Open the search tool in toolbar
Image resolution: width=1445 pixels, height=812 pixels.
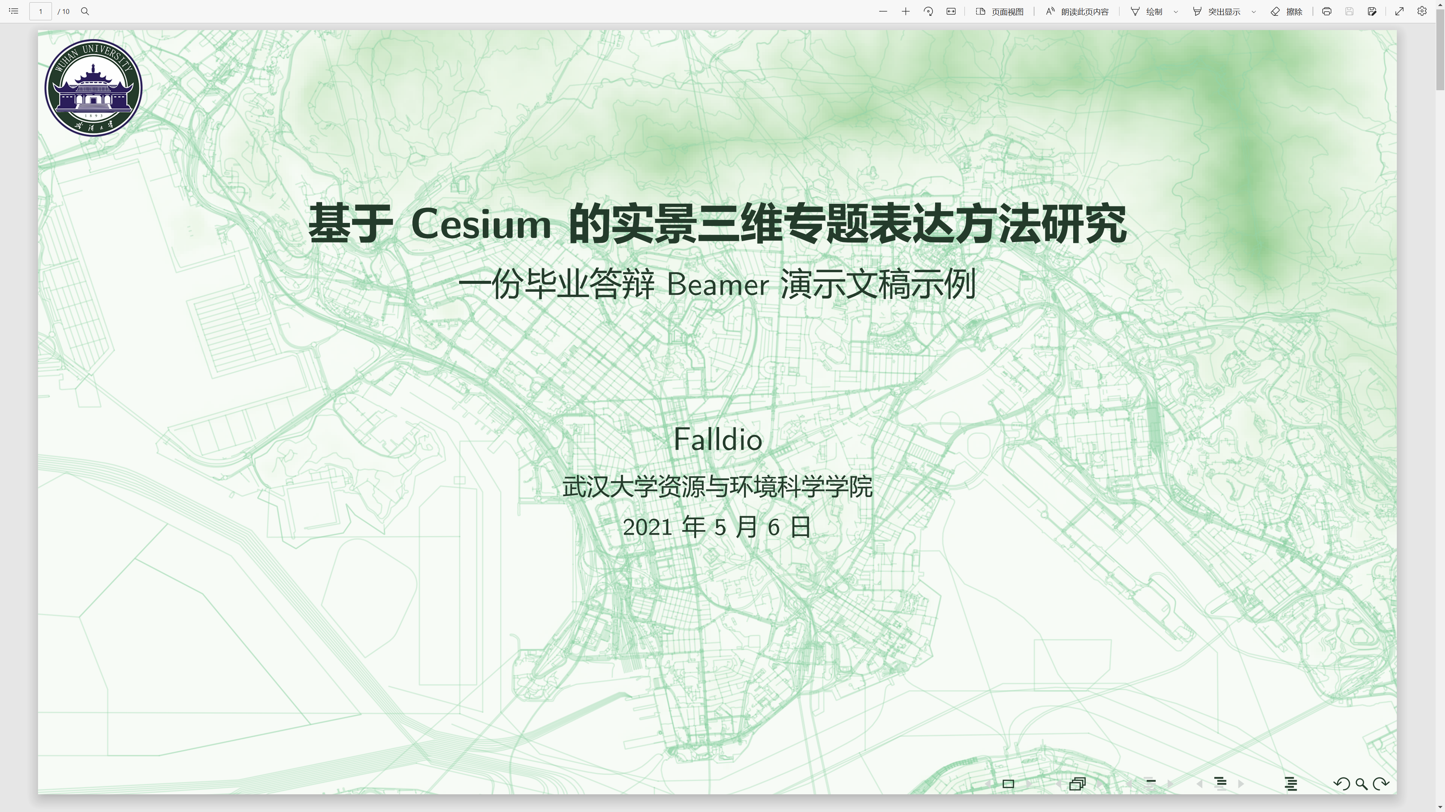(x=85, y=11)
